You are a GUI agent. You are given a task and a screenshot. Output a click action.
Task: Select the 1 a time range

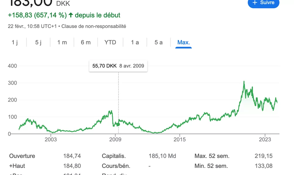(135, 42)
